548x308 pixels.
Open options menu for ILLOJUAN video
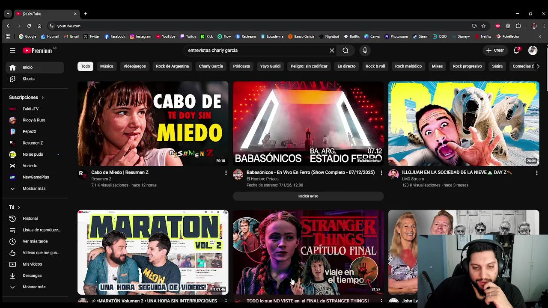click(536, 173)
